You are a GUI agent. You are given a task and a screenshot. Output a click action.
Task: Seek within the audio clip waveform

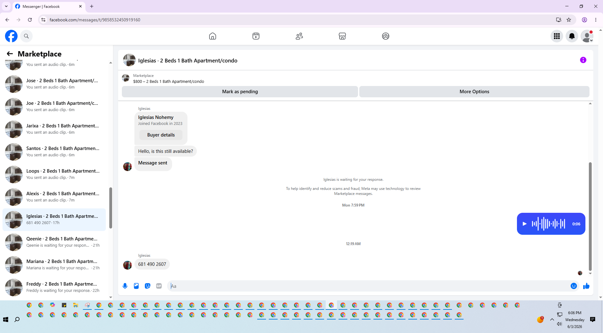[x=548, y=224]
